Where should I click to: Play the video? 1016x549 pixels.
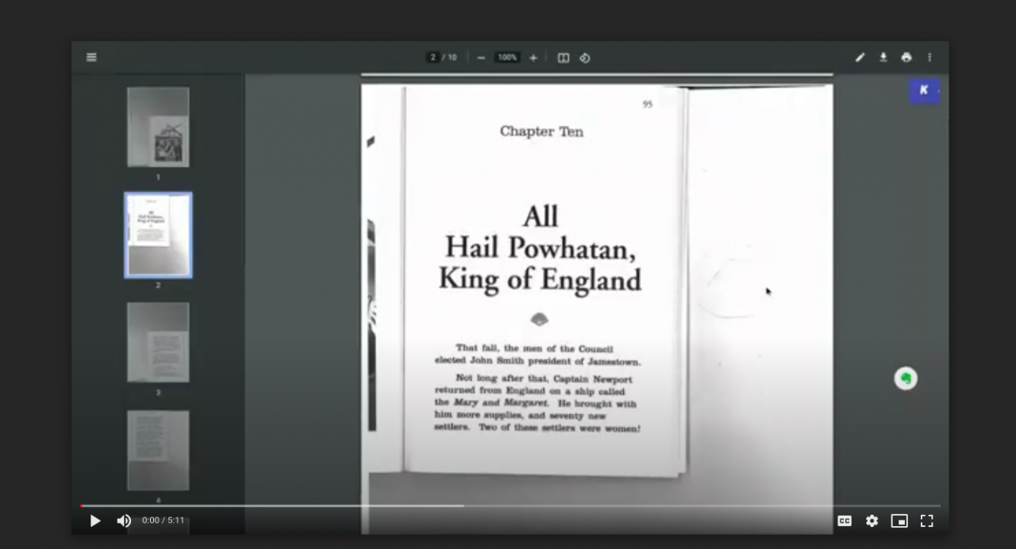click(95, 520)
